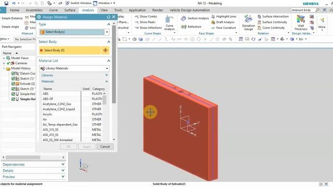Viewport: 333px width, 187px height.
Task: Open Vehicle Design Automation tab
Action: point(189,10)
